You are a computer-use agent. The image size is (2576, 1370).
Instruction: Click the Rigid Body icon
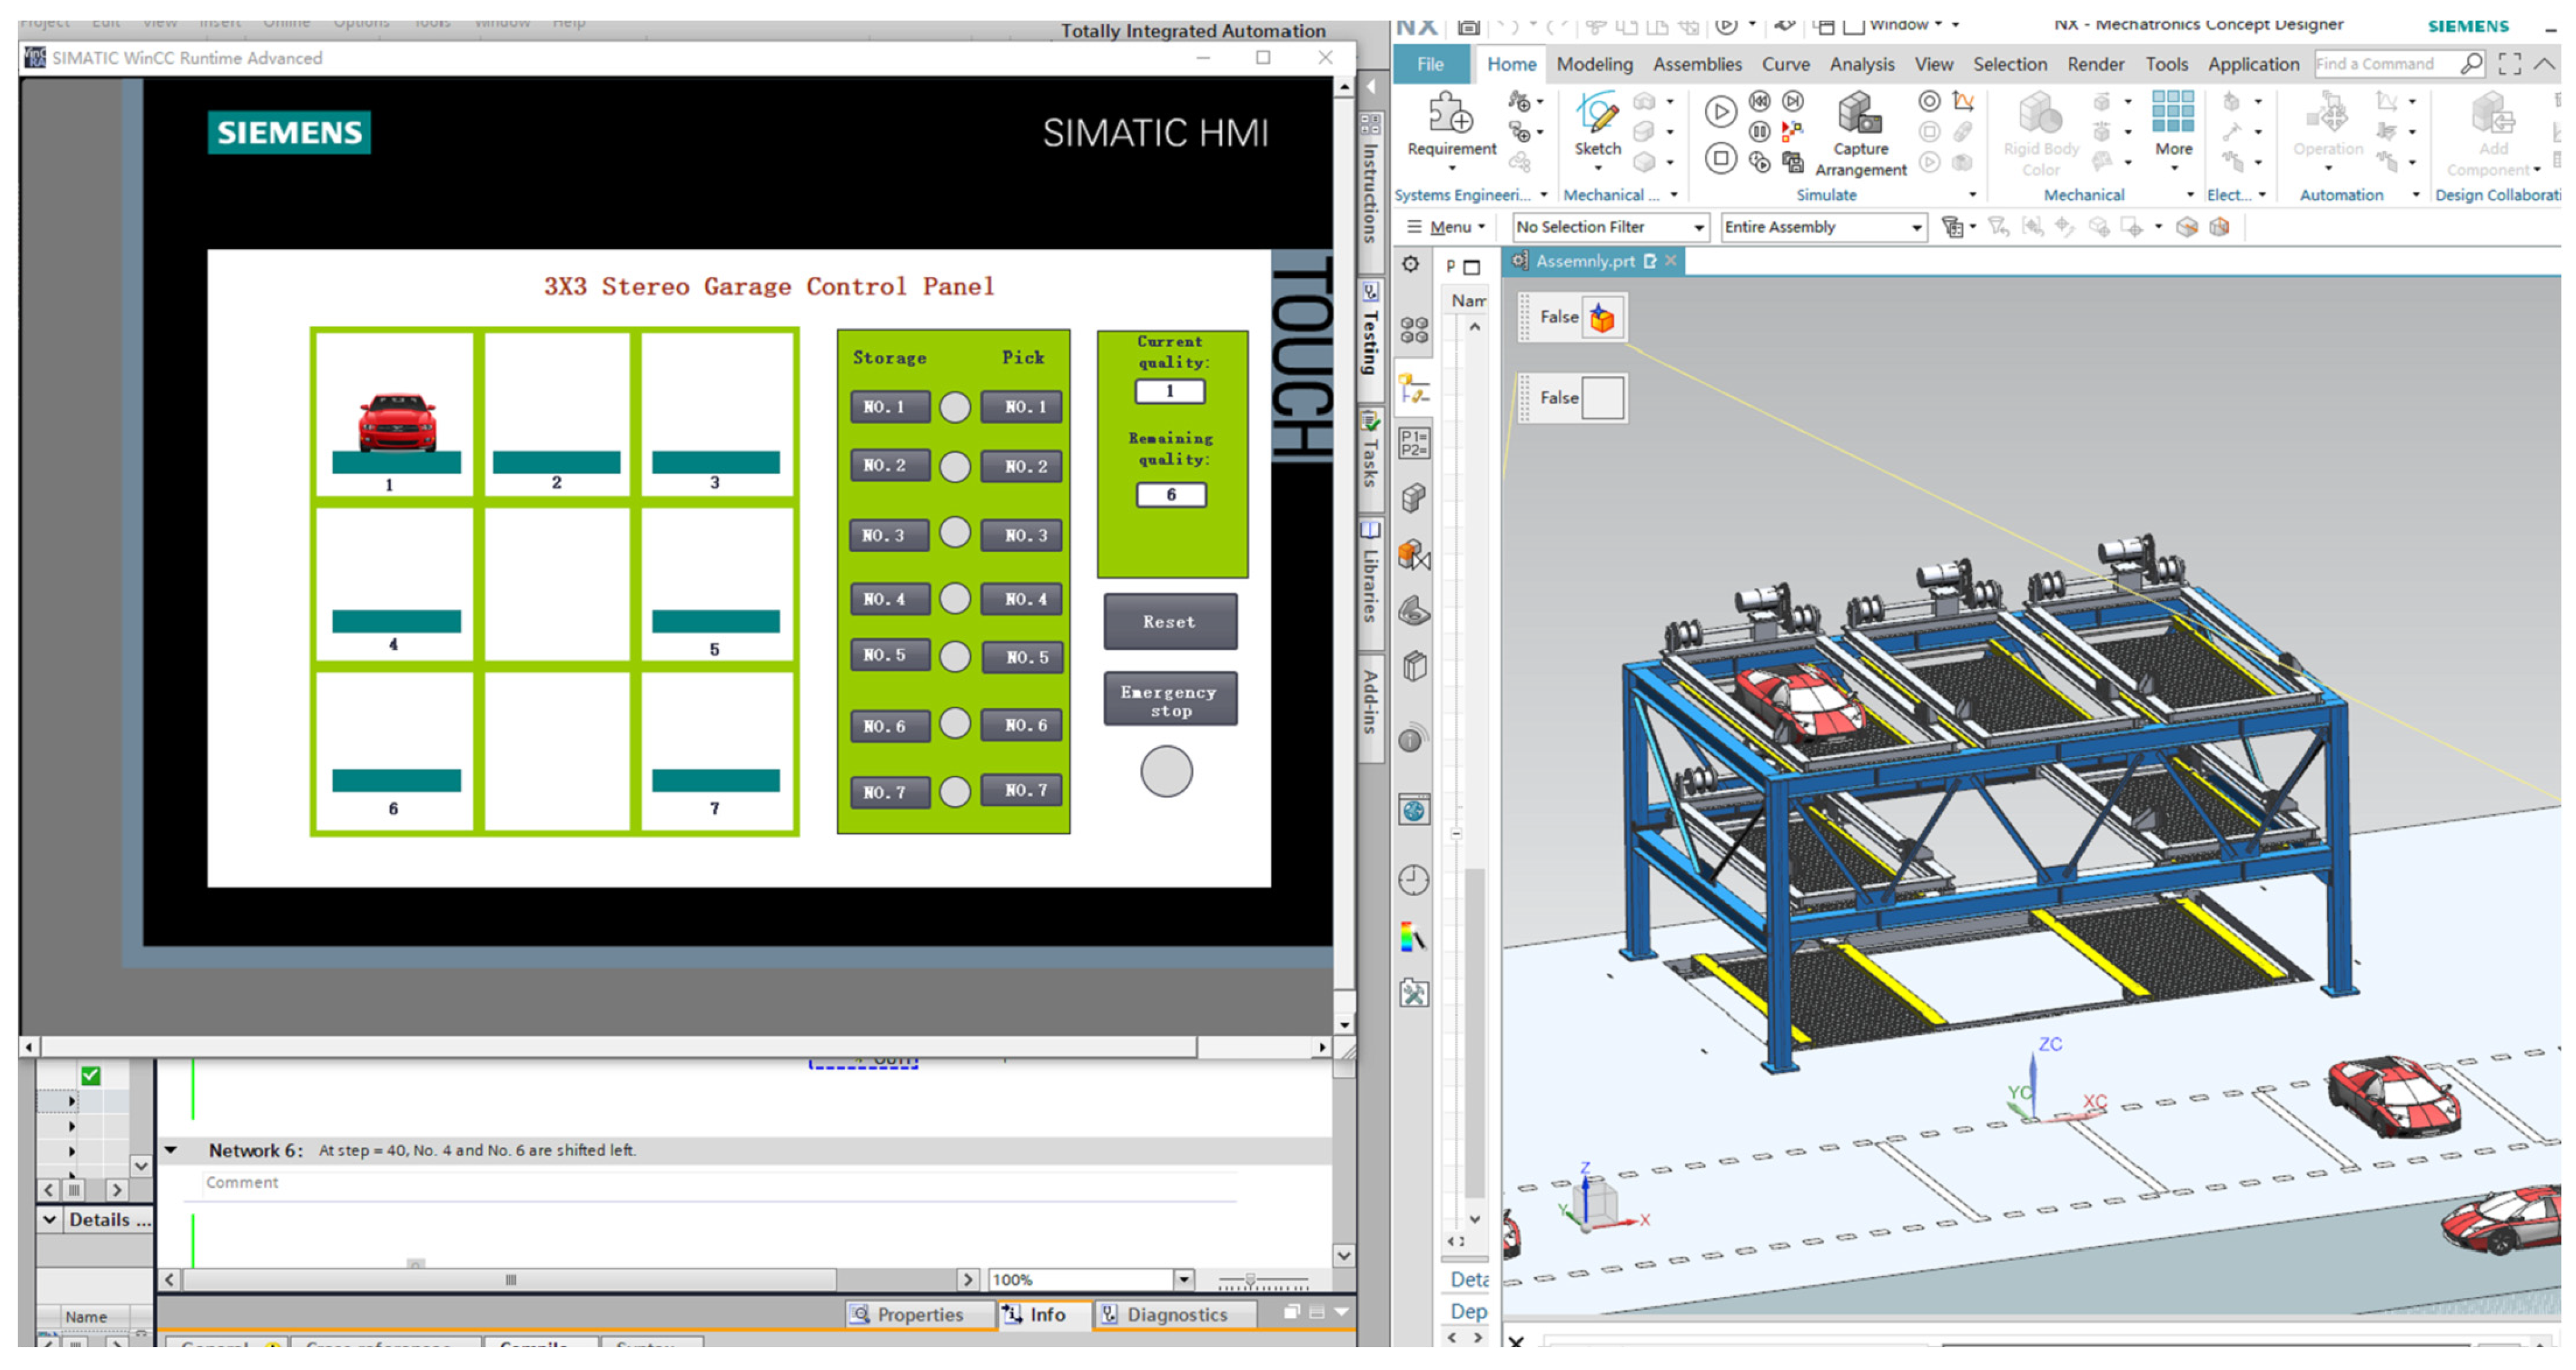point(2040,114)
